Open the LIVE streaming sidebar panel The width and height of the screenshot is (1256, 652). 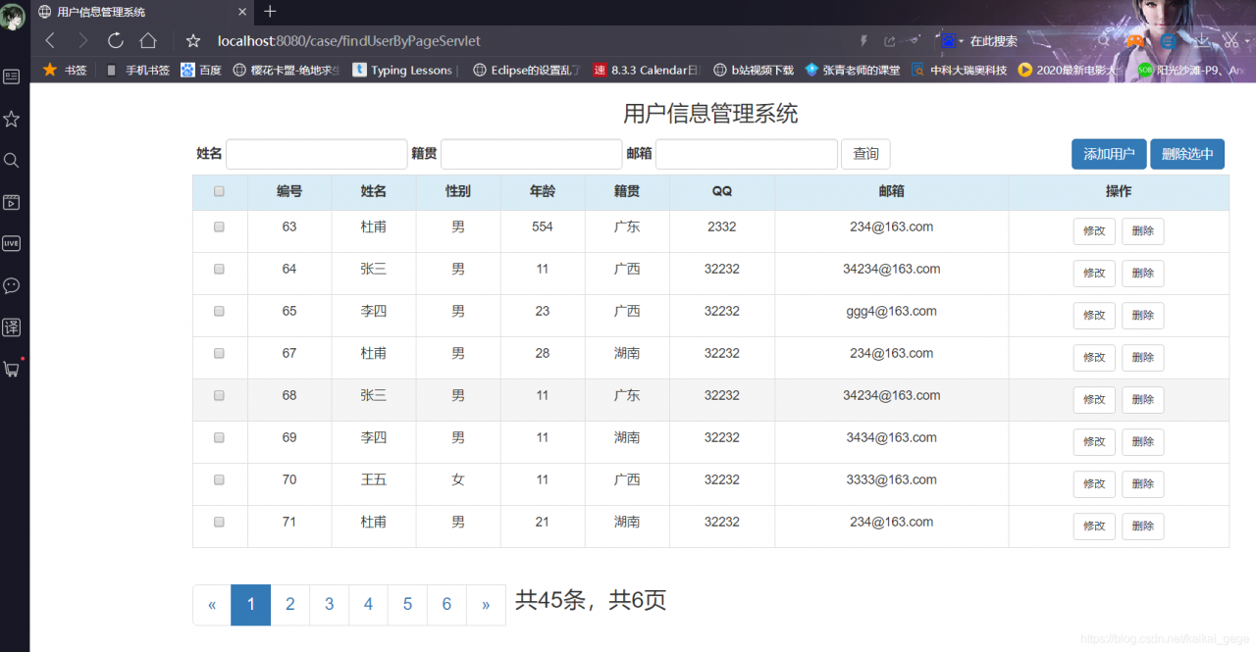11,243
